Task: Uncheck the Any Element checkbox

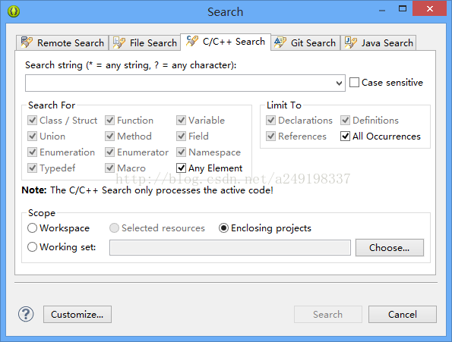Action: pyautogui.click(x=181, y=168)
